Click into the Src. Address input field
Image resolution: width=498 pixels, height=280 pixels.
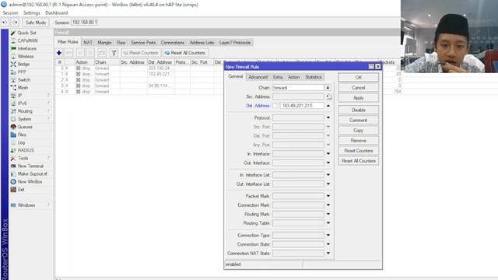[x=298, y=96]
